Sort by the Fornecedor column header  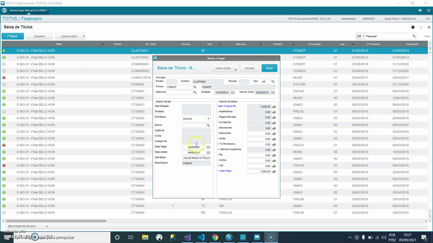pos(314,44)
